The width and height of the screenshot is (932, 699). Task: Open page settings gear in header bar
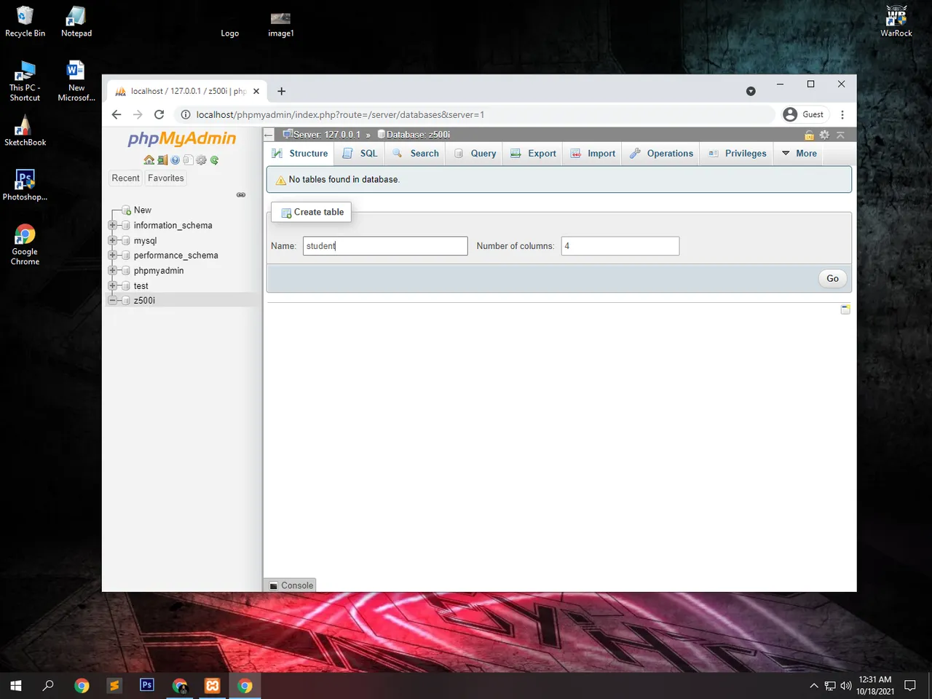824,135
